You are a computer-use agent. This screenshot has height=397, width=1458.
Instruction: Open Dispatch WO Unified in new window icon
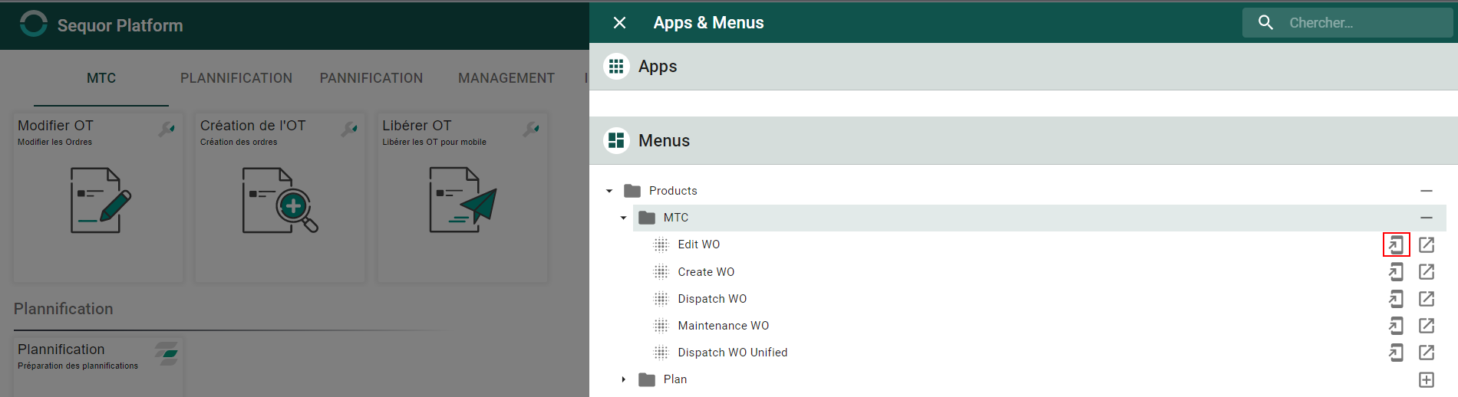[1427, 353]
